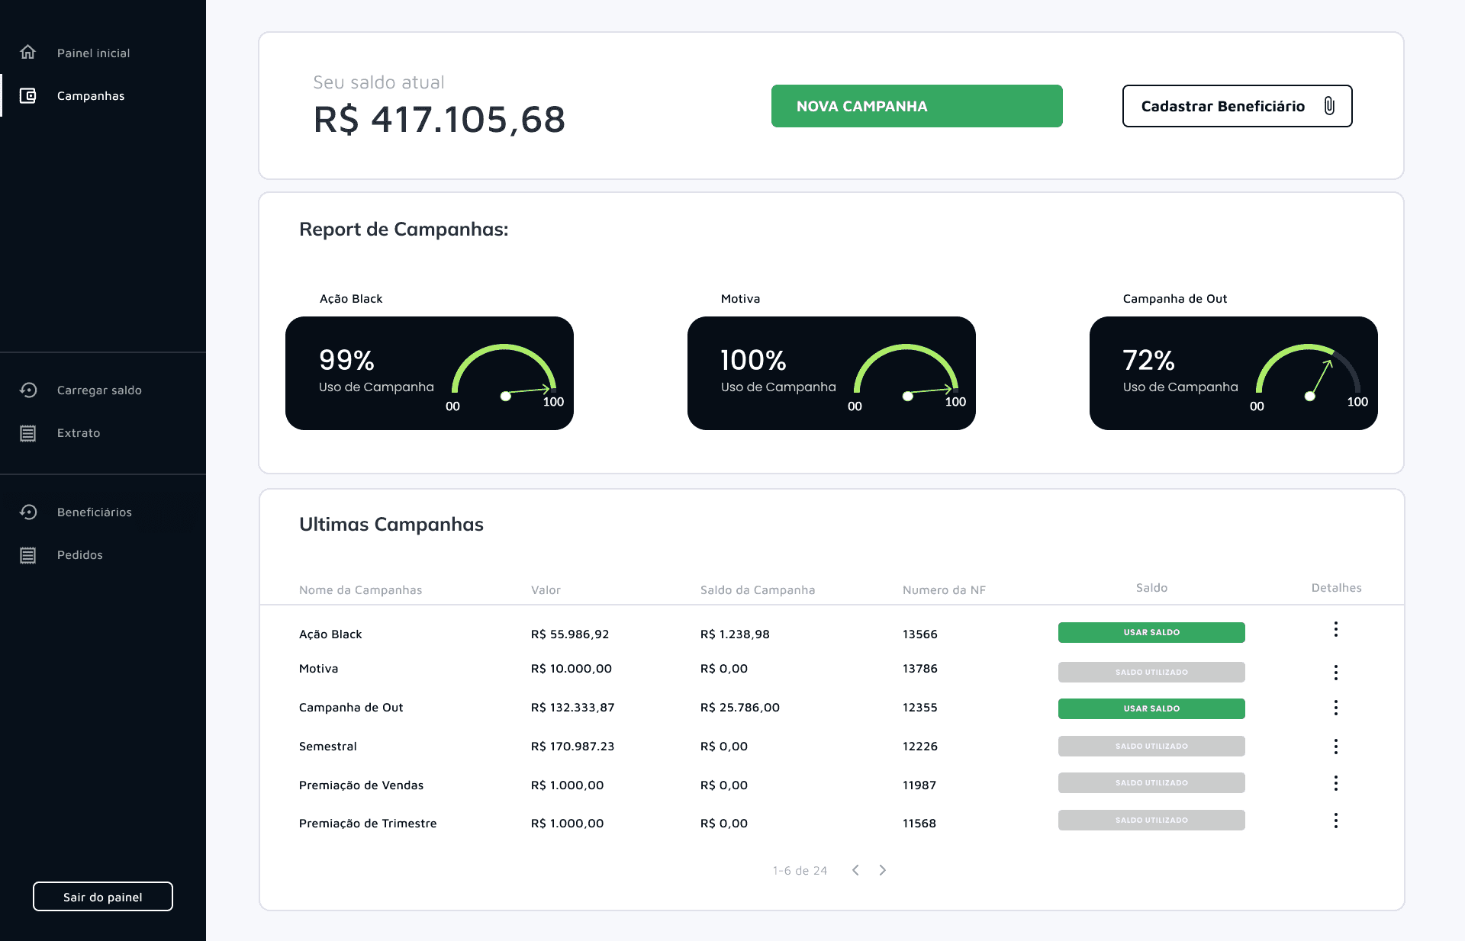Open the three-dot menu for Ação Black
Screen dimensions: 1465x941
(1336, 630)
